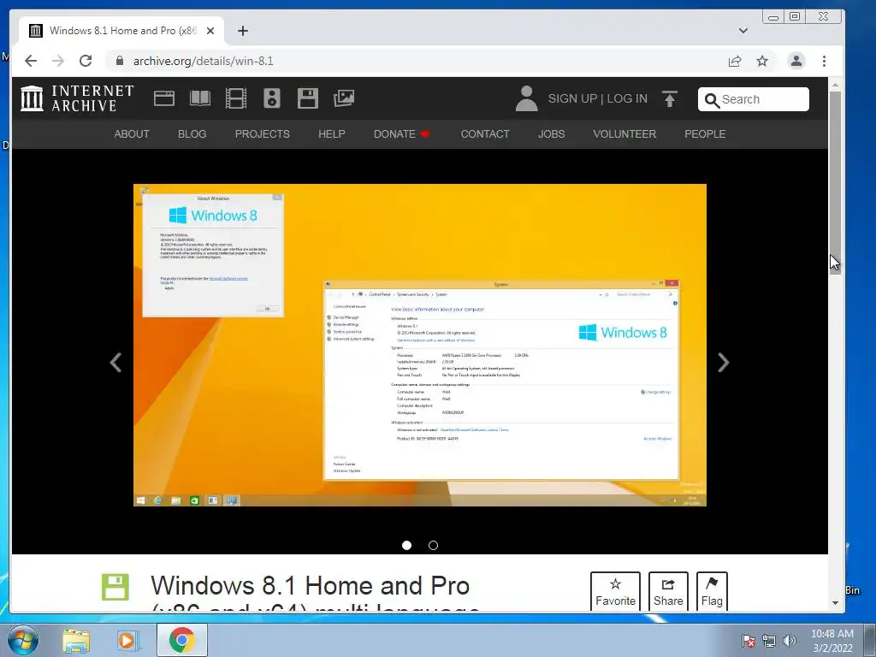Open the Internet Archive home logo
This screenshot has width=876, height=657.
[x=77, y=98]
